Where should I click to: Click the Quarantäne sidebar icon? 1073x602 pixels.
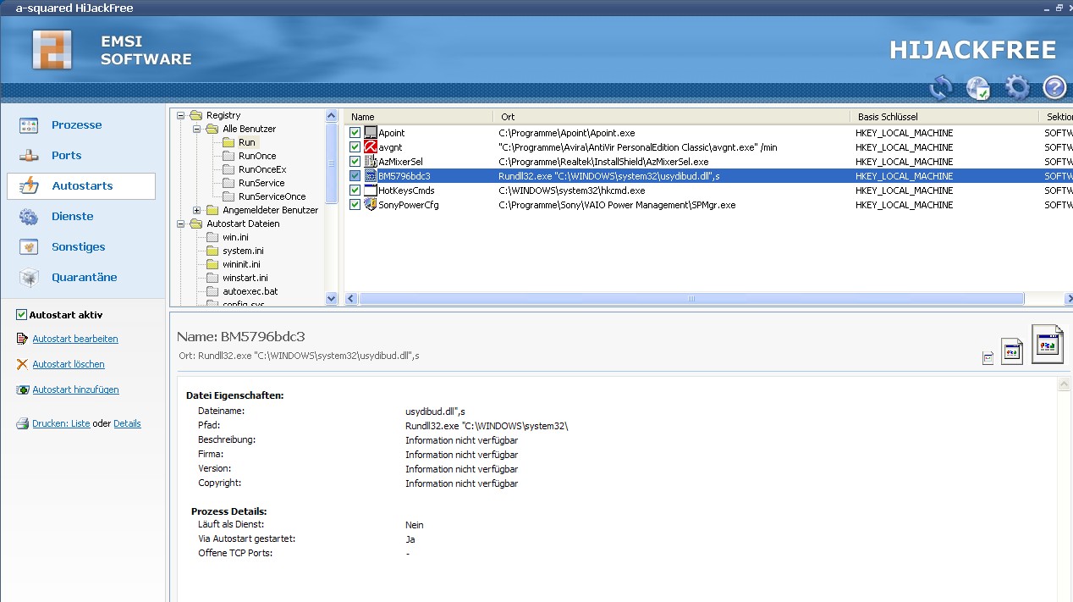[29, 278]
